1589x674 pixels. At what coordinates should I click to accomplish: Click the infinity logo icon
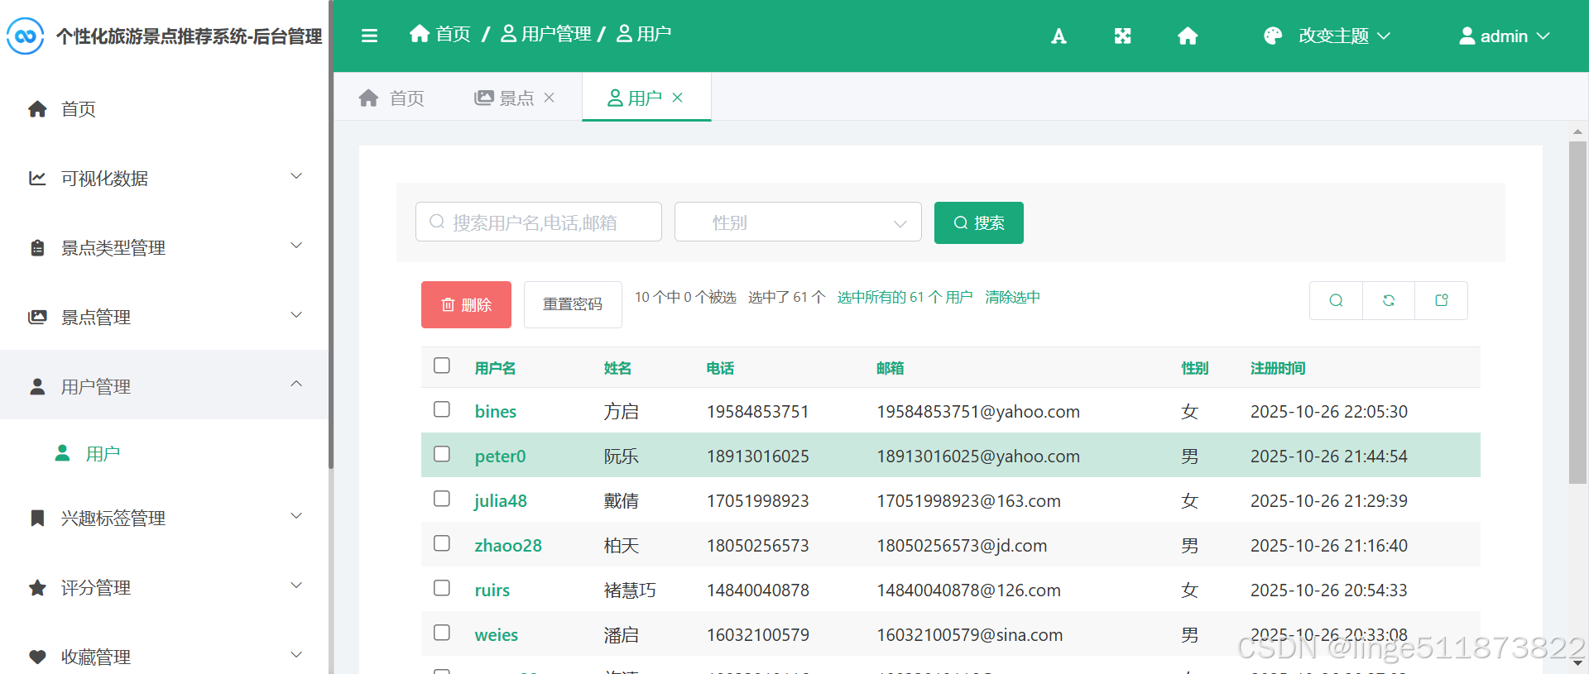(x=25, y=36)
